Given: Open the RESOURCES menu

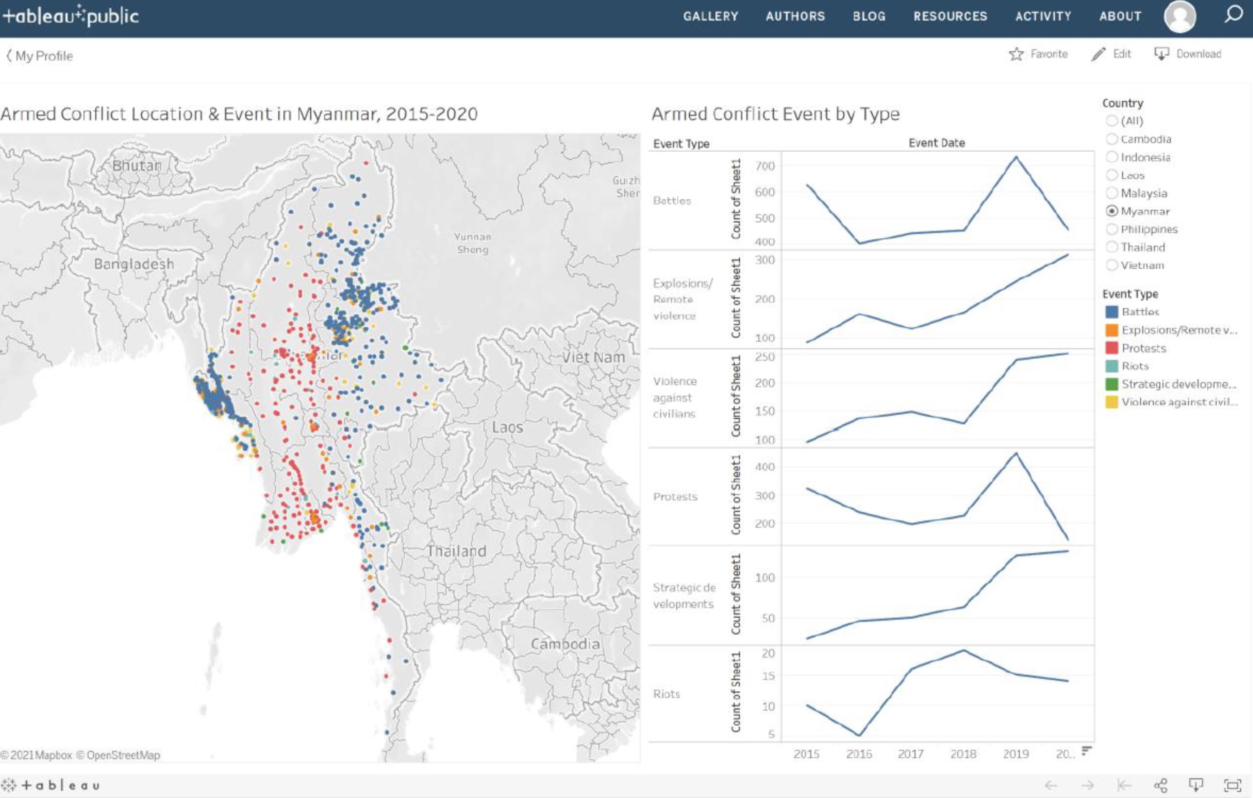Looking at the screenshot, I should (x=950, y=16).
